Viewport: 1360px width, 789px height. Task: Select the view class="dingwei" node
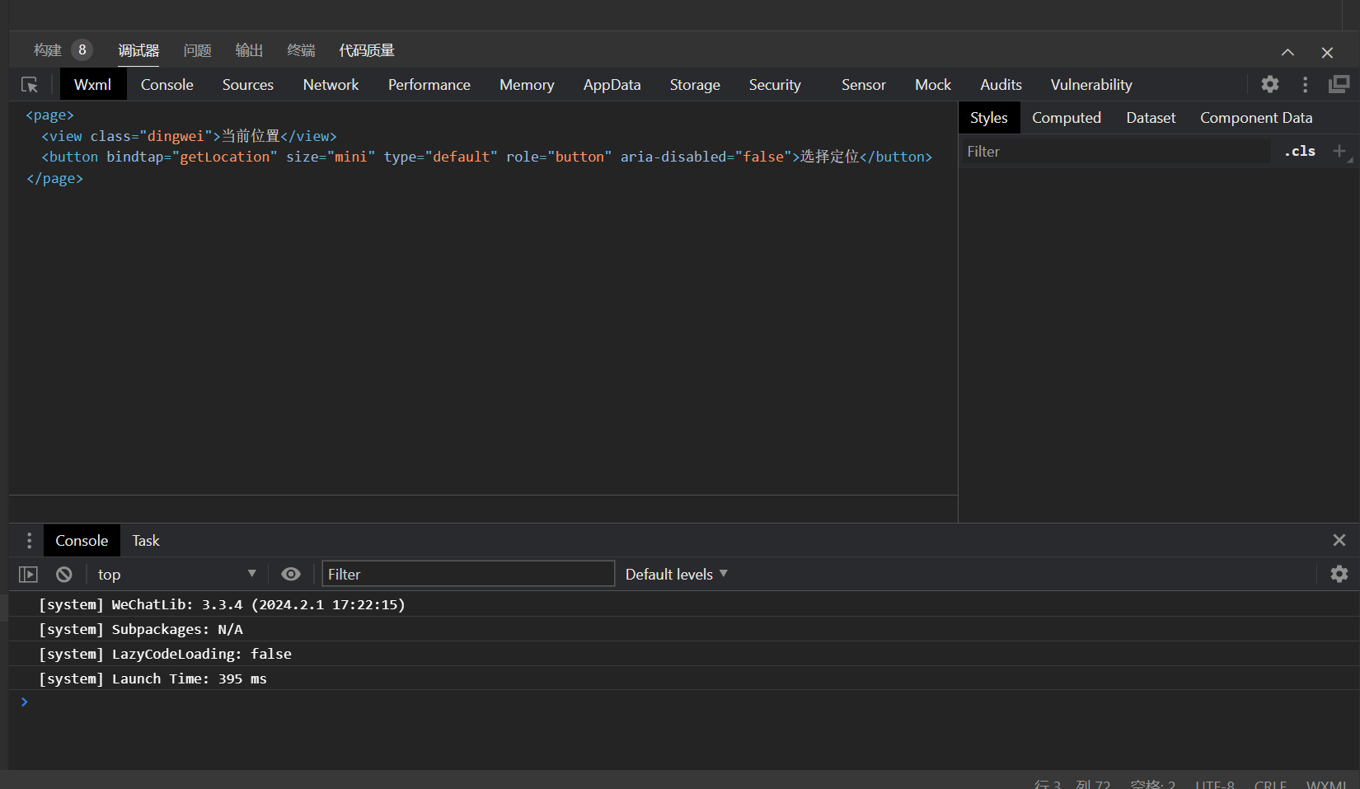[190, 136]
